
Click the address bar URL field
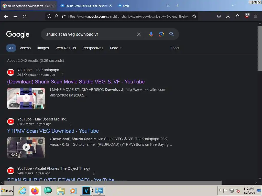tap(128, 17)
